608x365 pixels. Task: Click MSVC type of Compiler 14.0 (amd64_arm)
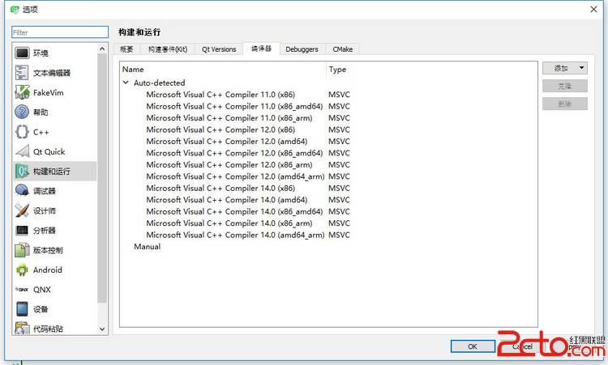[339, 235]
